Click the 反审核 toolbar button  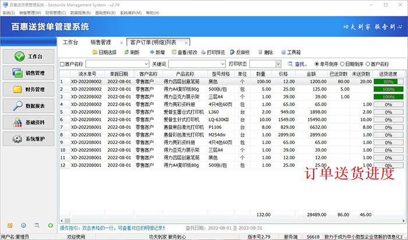(x=240, y=52)
